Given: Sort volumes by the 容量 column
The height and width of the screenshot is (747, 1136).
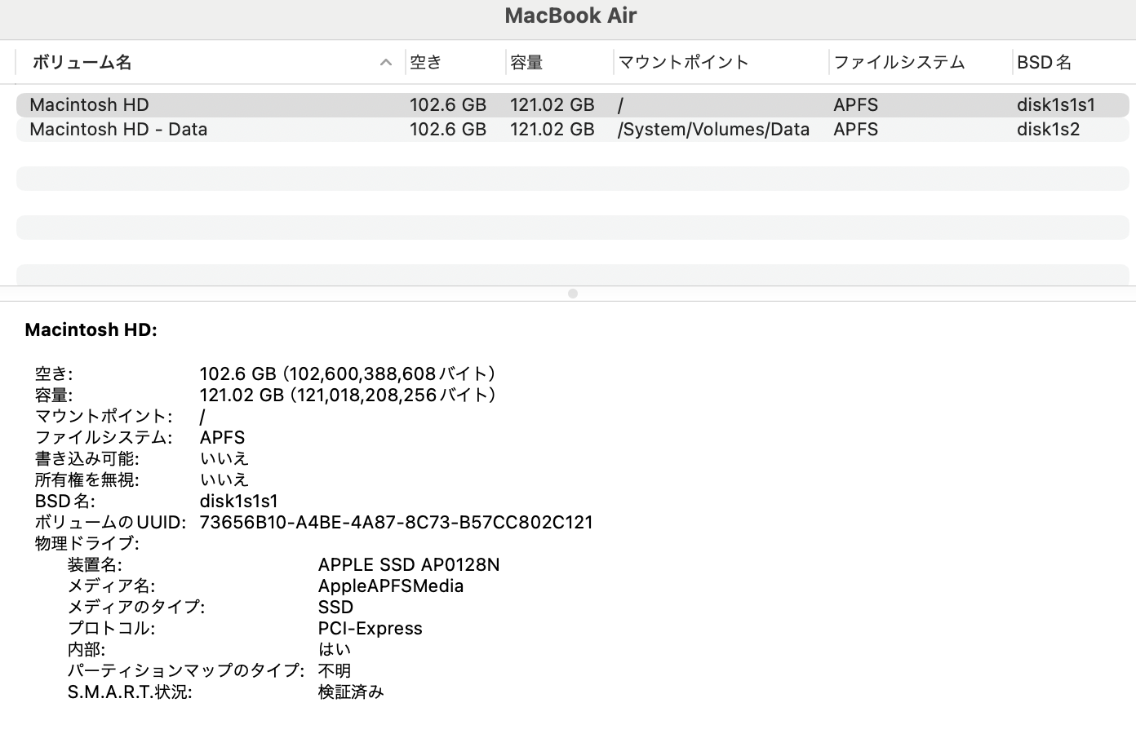Looking at the screenshot, I should 526,62.
